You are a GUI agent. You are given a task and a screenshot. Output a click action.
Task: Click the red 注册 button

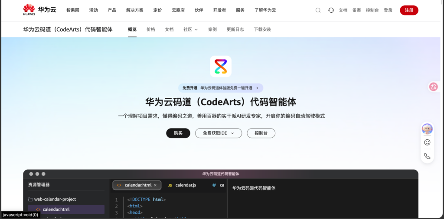click(x=409, y=10)
